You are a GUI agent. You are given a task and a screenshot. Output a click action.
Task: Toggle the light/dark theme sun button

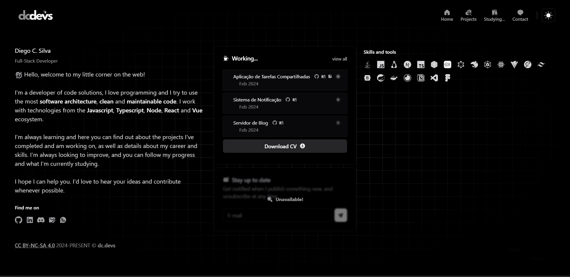(x=548, y=15)
